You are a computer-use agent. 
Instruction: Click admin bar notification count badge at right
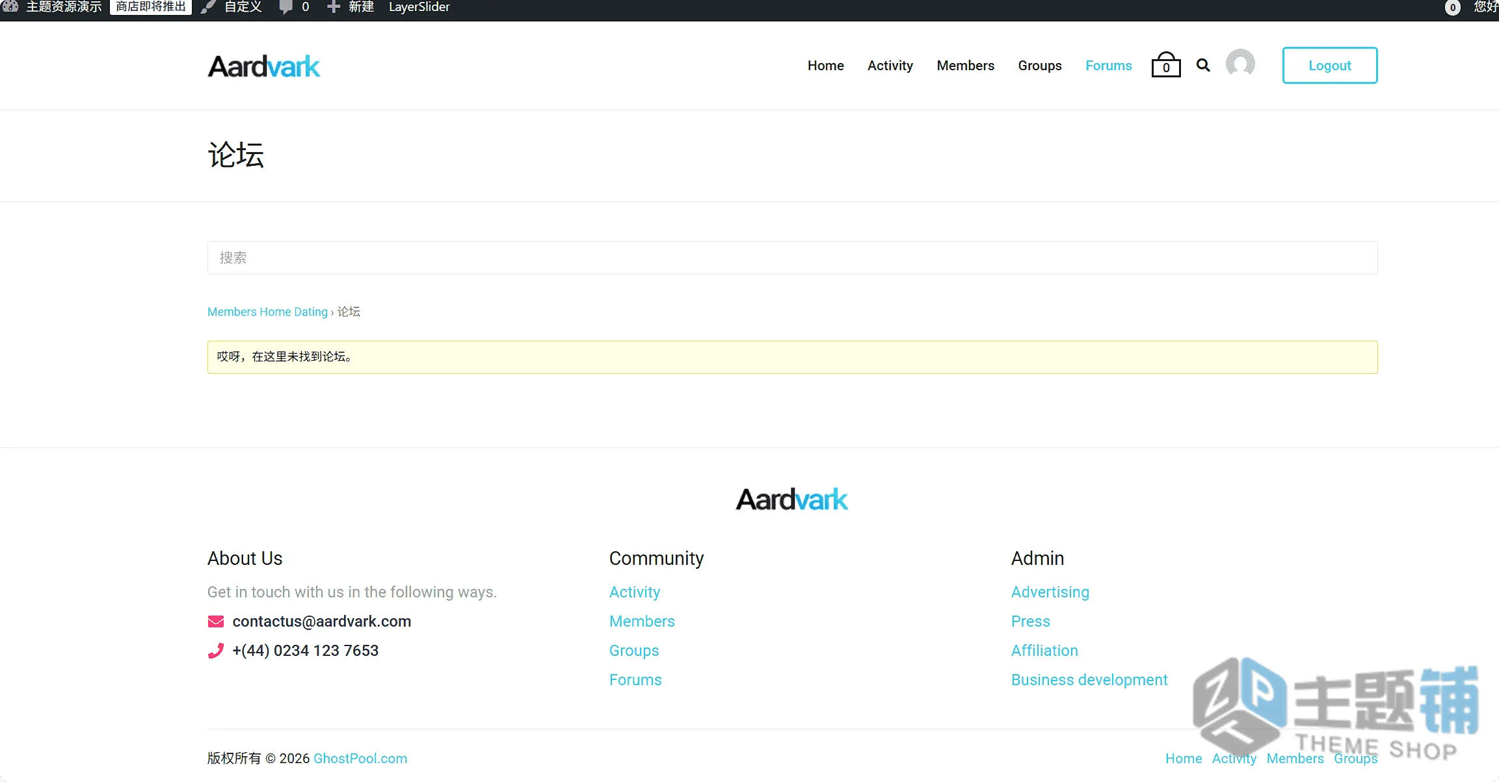[1452, 7]
